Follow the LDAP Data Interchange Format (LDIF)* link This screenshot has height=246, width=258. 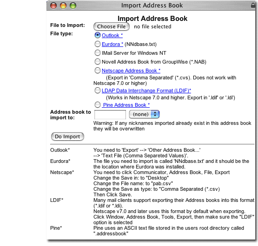146,91
